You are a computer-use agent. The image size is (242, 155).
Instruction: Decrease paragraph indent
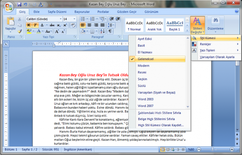point(111,19)
